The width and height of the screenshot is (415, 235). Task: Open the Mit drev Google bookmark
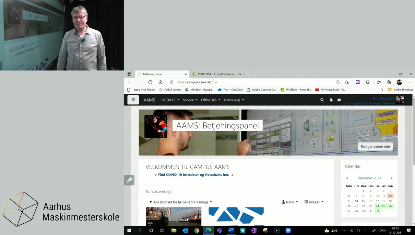pos(199,90)
